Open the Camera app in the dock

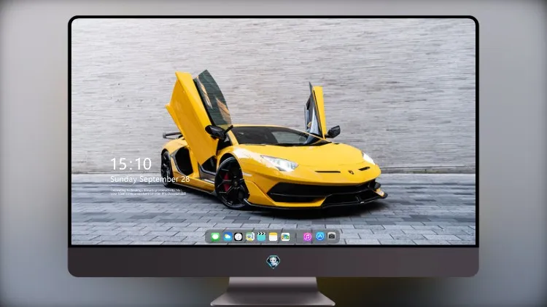pos(332,236)
